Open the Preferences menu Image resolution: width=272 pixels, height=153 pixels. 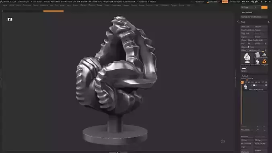(x=116, y=5)
